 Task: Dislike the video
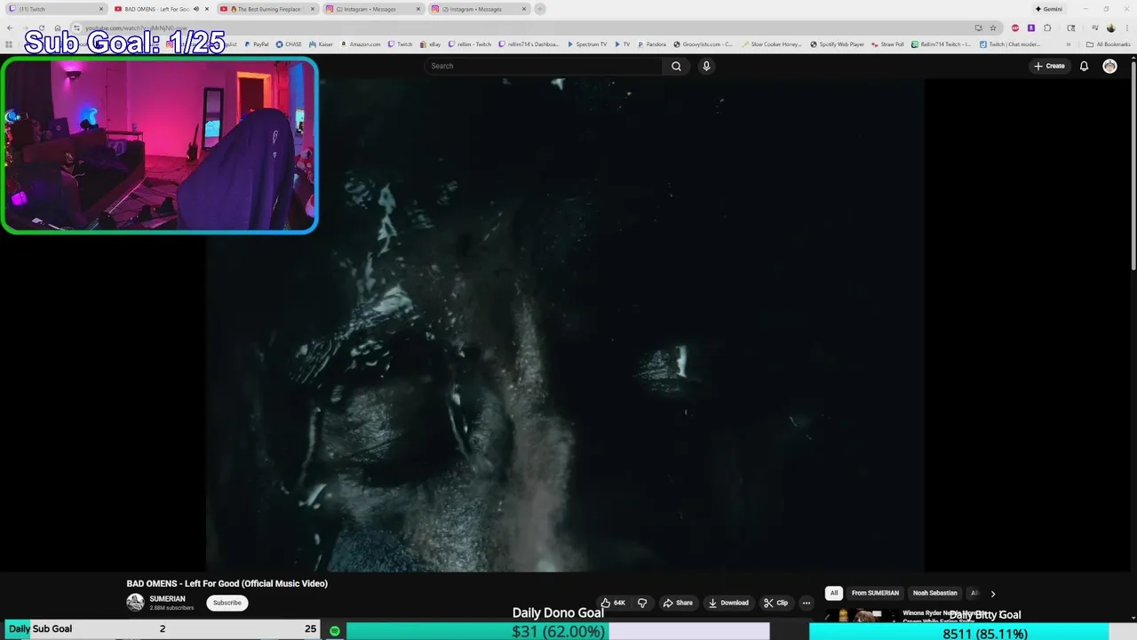click(x=642, y=603)
